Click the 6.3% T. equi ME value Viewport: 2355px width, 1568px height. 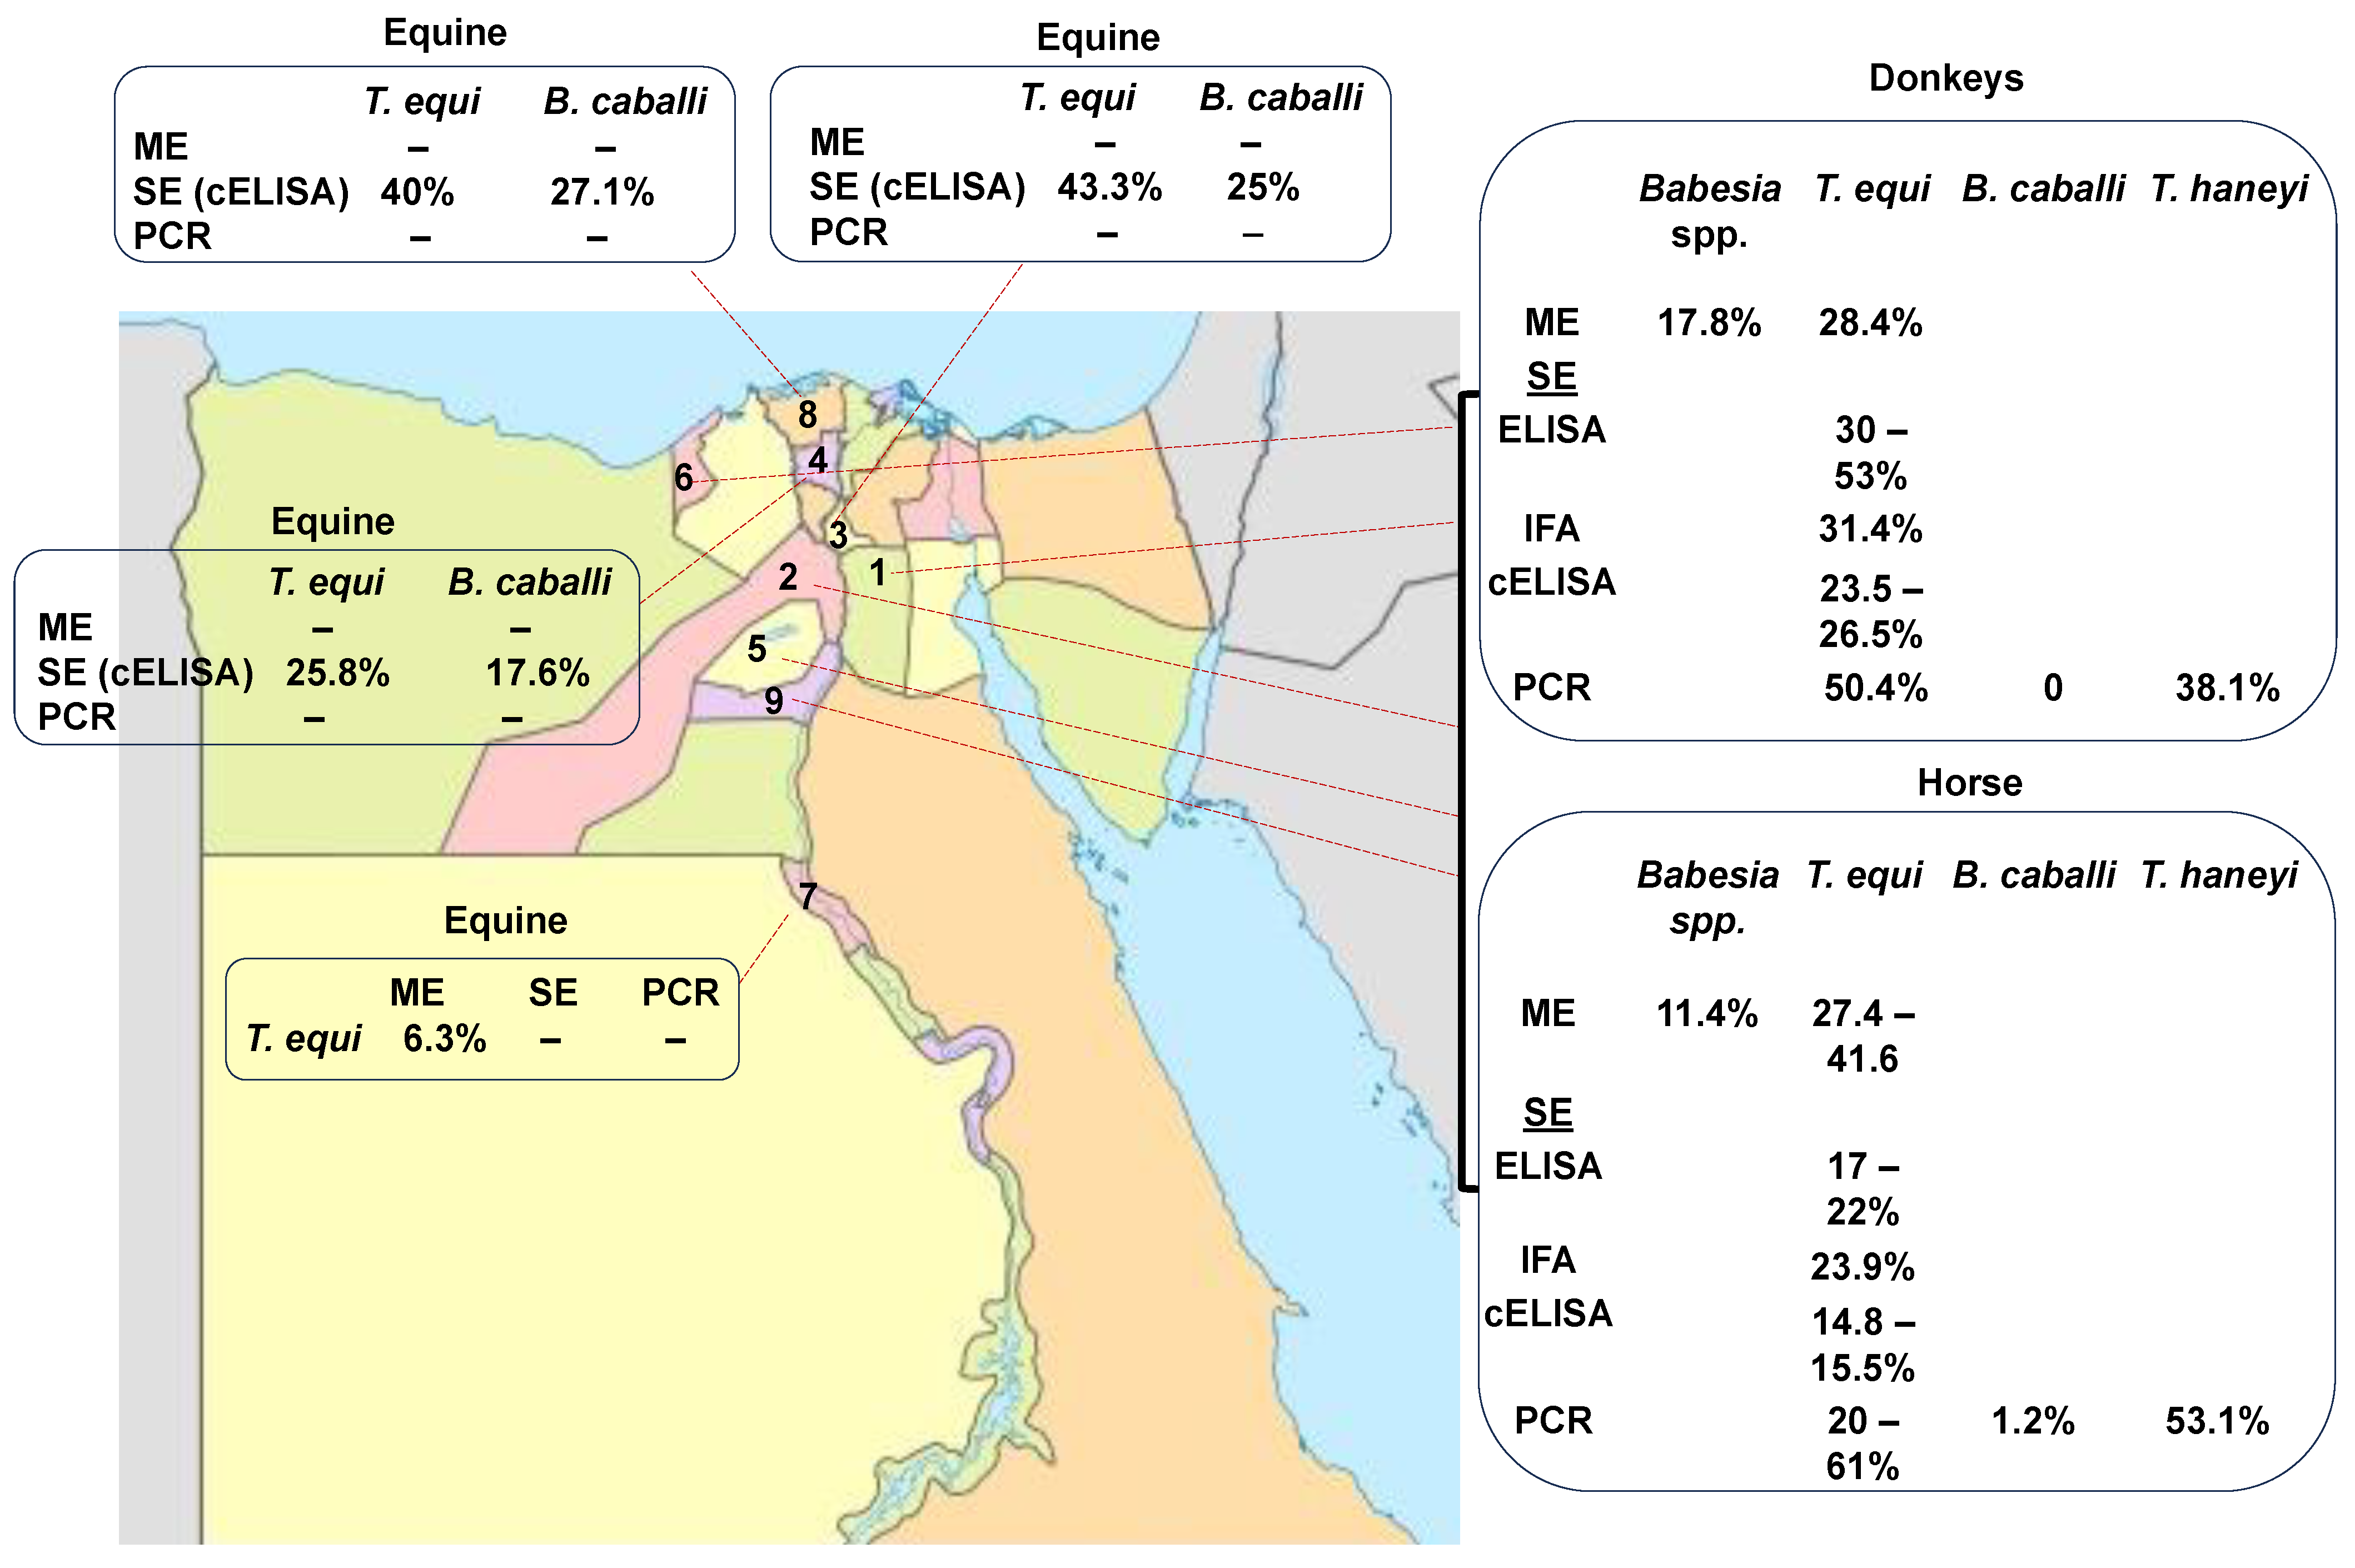tap(444, 1039)
